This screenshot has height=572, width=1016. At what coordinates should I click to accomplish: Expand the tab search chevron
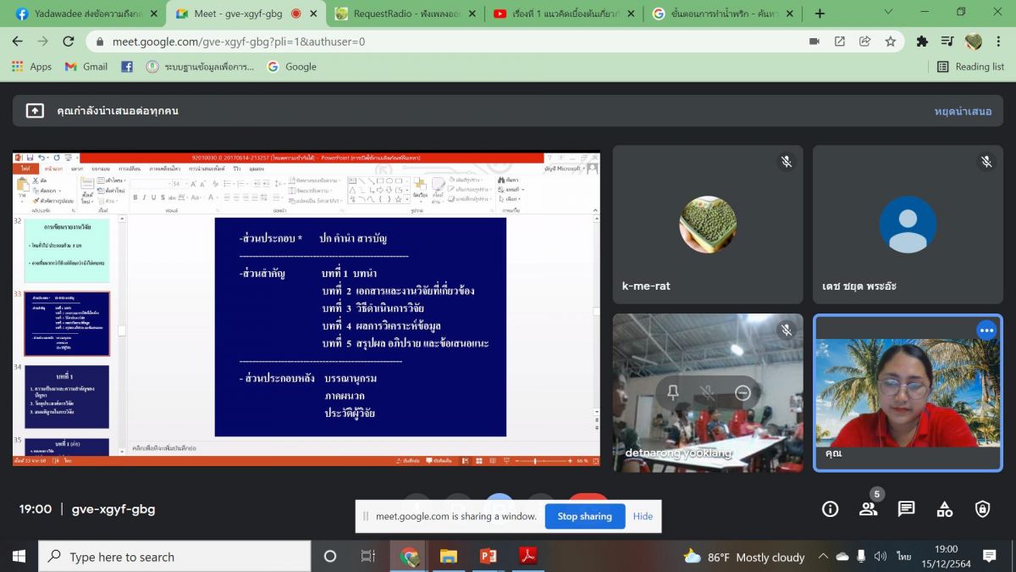pos(888,13)
